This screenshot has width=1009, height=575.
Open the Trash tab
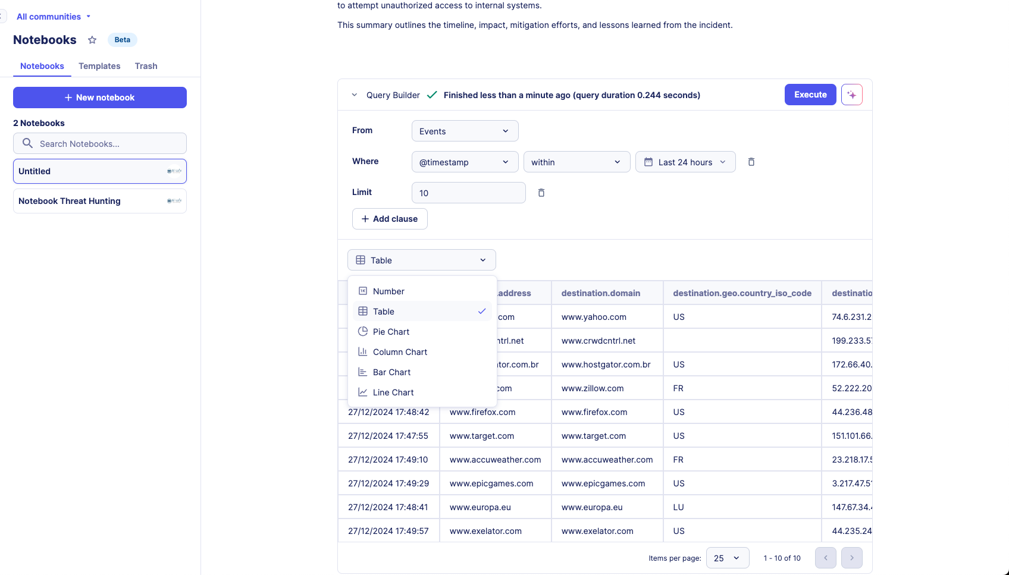(146, 66)
